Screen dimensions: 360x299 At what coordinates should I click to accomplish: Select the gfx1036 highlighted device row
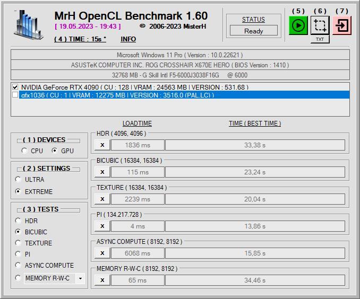tap(184, 95)
